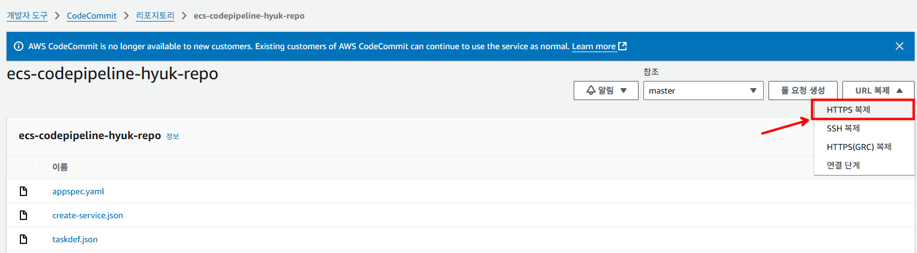Click the 풀 요청 생성 button
This screenshot has width=917, height=253.
click(x=803, y=91)
